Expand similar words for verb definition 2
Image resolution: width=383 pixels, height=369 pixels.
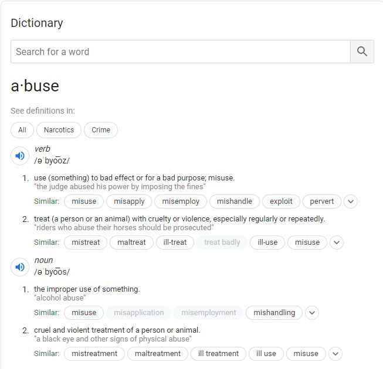point(337,242)
